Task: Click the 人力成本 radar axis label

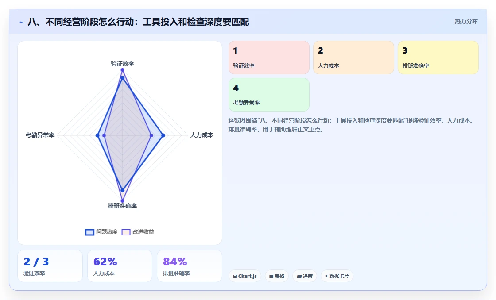Action: pos(202,135)
